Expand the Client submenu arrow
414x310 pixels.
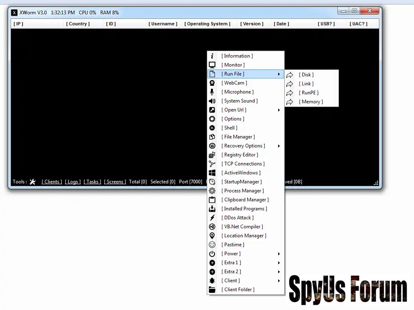tap(279, 281)
